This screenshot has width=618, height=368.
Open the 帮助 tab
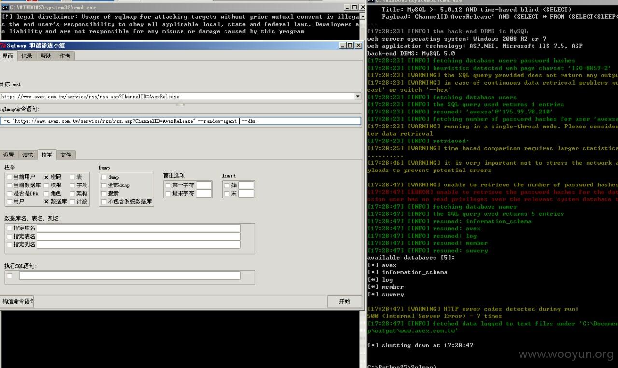click(x=46, y=56)
